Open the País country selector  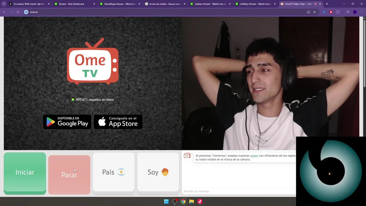[114, 172]
